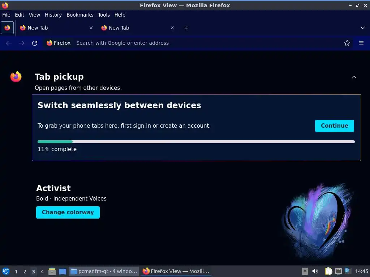Click the 14:45 clock
This screenshot has height=277, width=370.
click(x=361, y=271)
